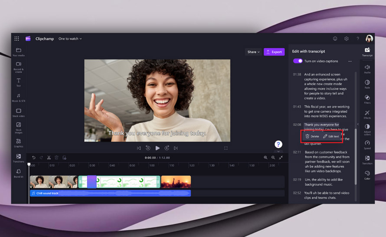Skip forward five seconds
The image size is (386, 237).
167,148
